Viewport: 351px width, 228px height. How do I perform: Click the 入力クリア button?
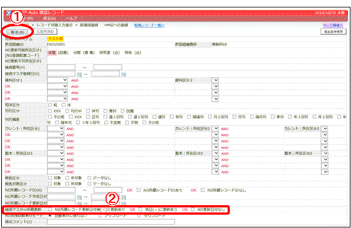45,31
